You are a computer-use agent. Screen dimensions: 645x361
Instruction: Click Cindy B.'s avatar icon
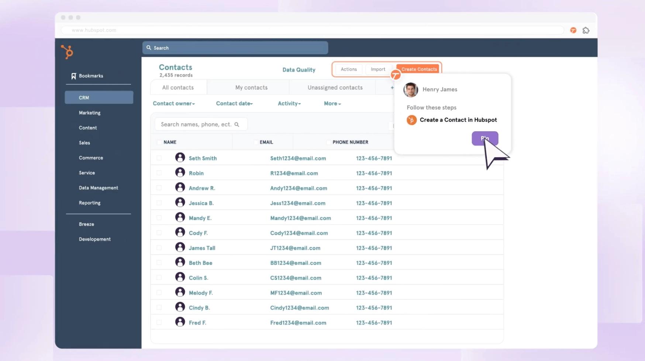click(180, 307)
